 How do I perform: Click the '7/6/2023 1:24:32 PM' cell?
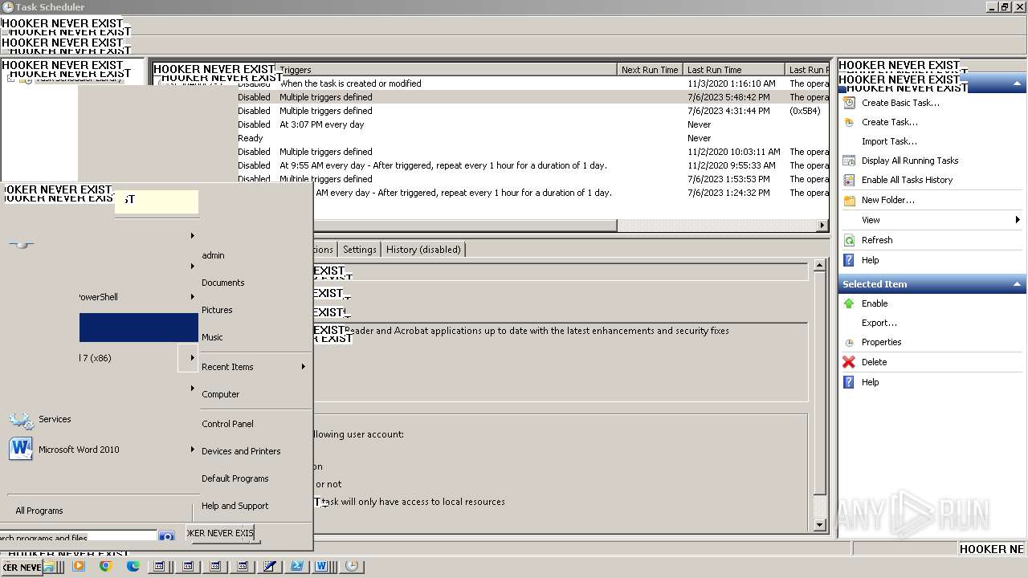[728, 193]
